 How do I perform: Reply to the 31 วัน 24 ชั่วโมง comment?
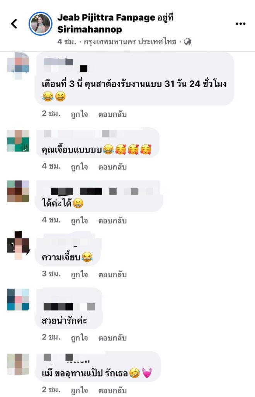112,114
